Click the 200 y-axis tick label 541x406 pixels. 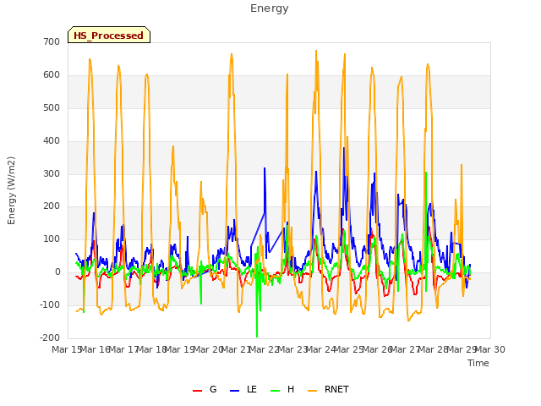[52, 206]
